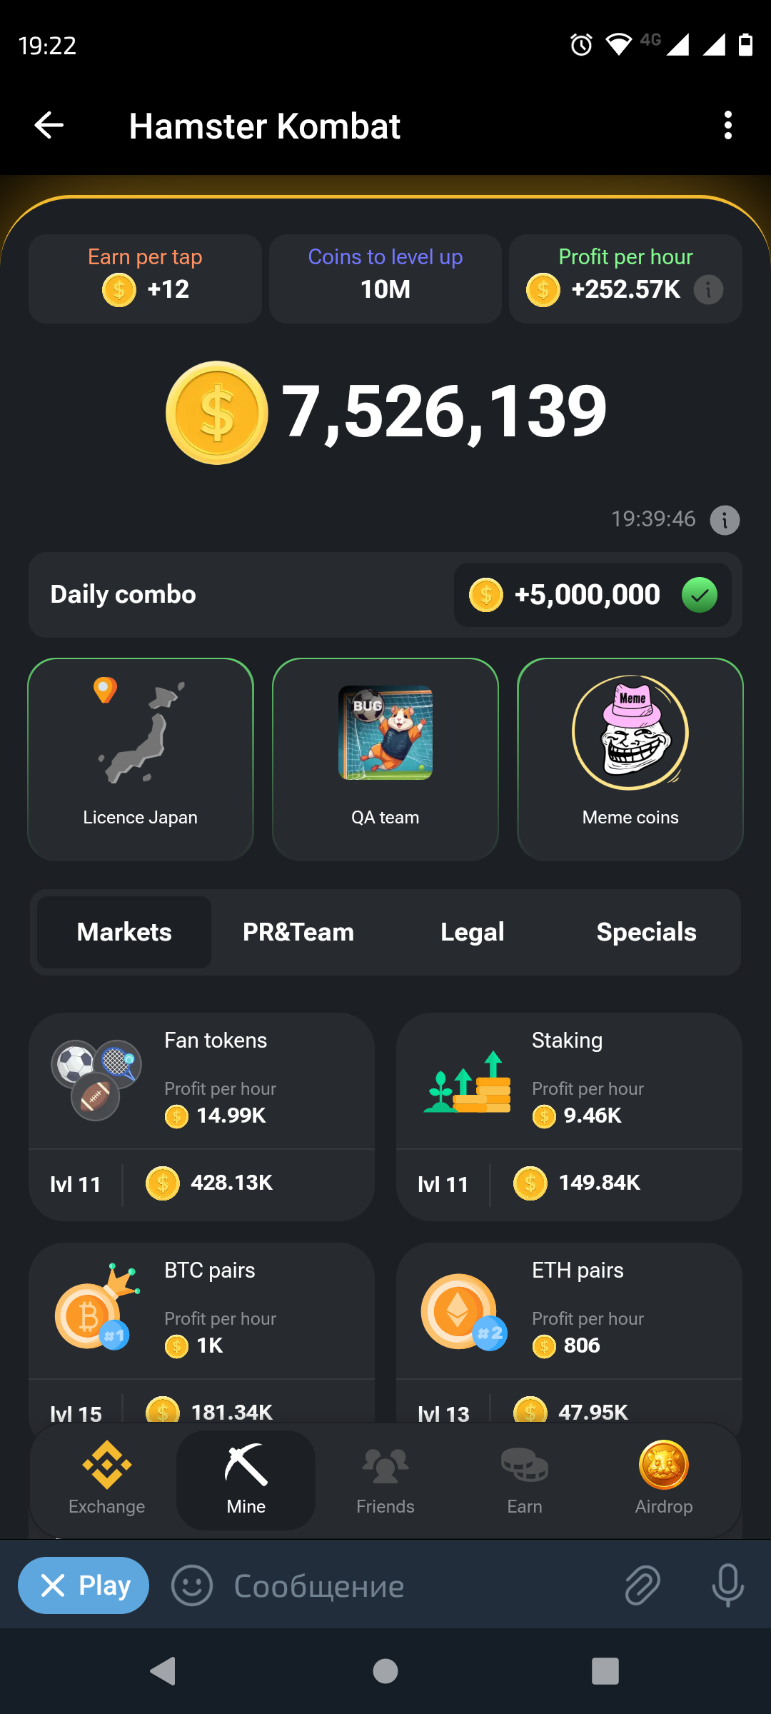Open the Meme coins combo card
The image size is (771, 1714).
[630, 759]
